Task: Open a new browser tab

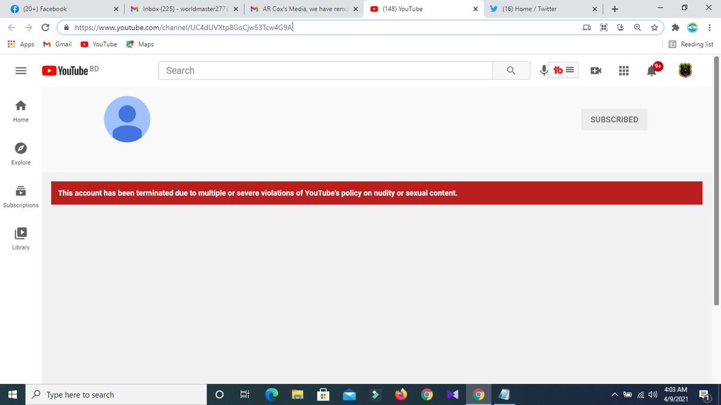Action: pos(615,9)
